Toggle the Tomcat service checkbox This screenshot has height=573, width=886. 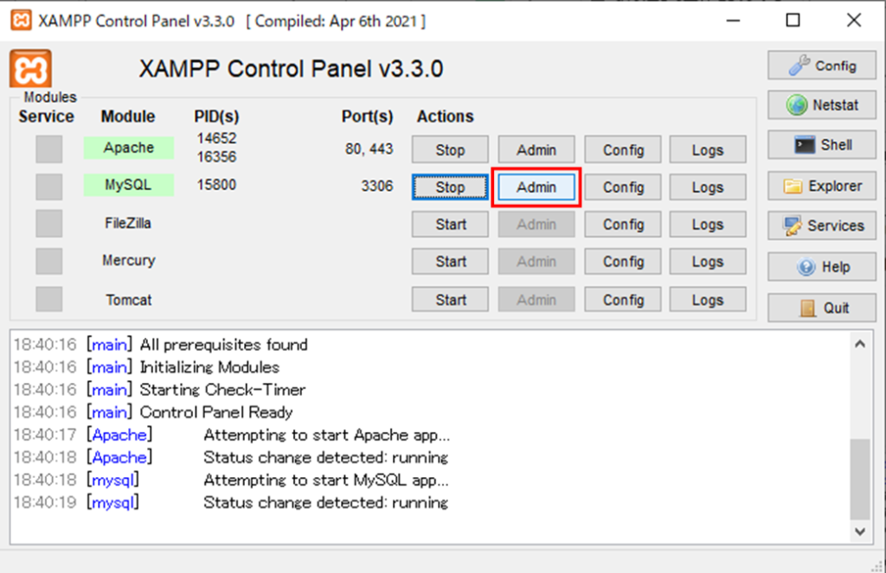pos(49,299)
